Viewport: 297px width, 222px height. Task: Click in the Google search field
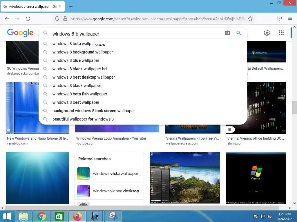pyautogui.click(x=136, y=34)
